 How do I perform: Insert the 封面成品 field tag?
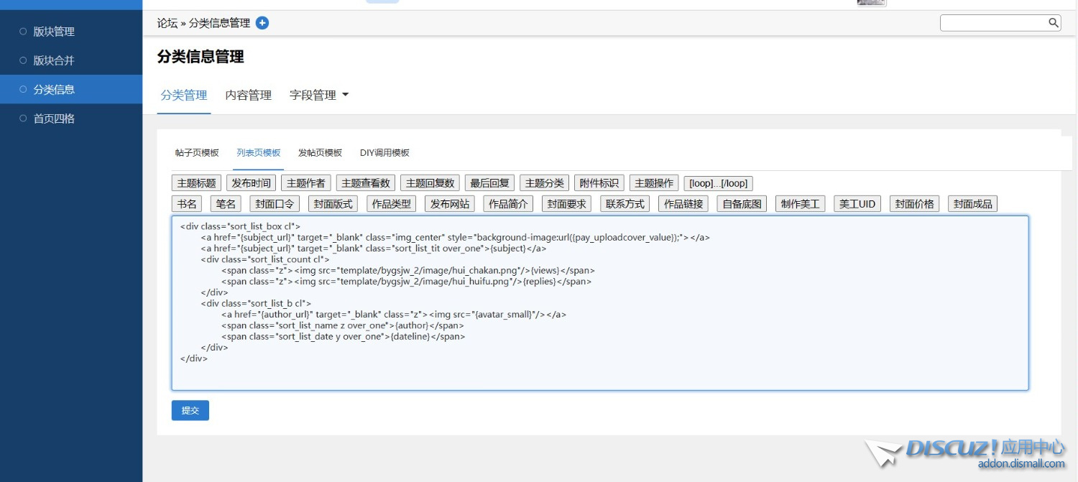pyautogui.click(x=972, y=204)
